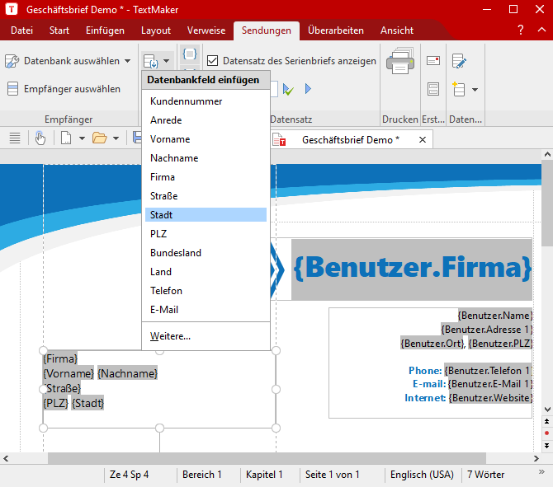
Task: Open the Datei menu
Action: [21, 30]
